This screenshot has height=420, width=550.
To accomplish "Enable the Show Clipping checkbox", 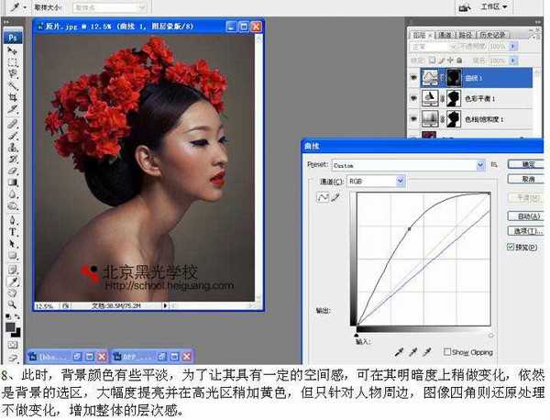I will (447, 351).
